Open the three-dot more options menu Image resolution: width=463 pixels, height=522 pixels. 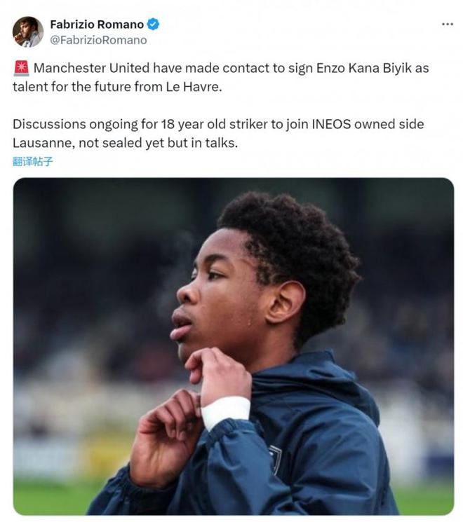447,25
